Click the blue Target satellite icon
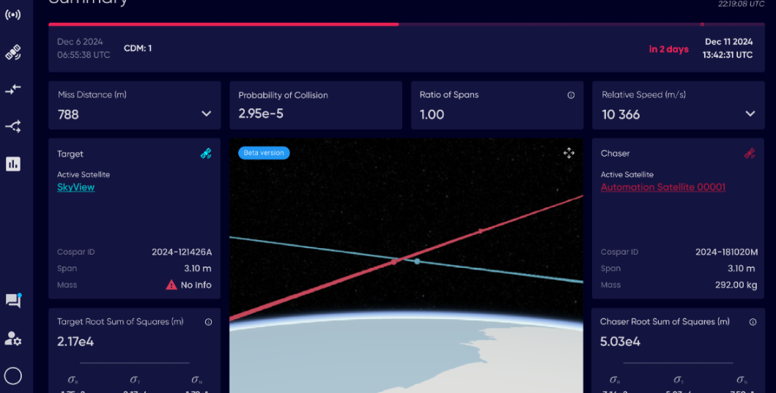Image resolution: width=776 pixels, height=393 pixels. (x=206, y=154)
